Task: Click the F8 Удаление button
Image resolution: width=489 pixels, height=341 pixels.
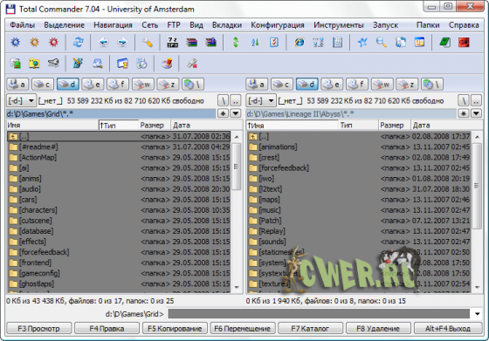Action: coord(378,329)
